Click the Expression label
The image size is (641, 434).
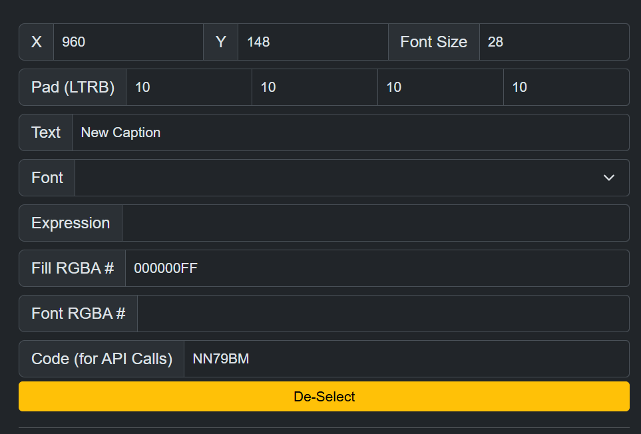click(71, 223)
